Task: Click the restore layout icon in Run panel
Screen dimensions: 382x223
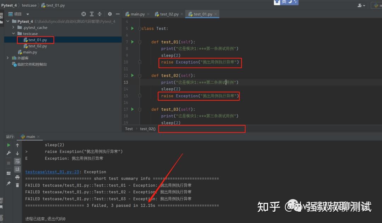Action: tap(8, 173)
